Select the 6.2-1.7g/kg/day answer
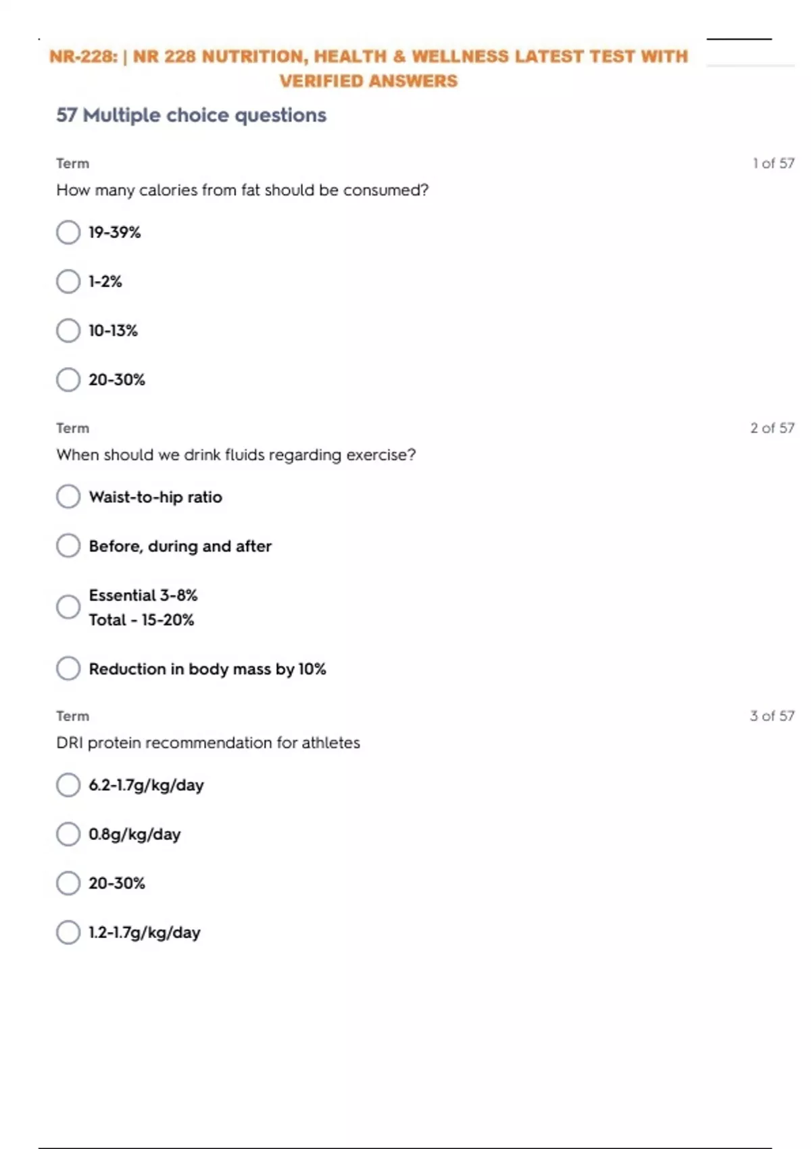Screen dimensions: 811x1149 pyautogui.click(x=68, y=785)
